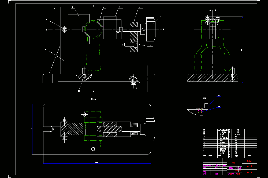Select the blue P view arrow marker at top left
Image resolution: width=268 pixels, height=178 pixels.
[55, 9]
